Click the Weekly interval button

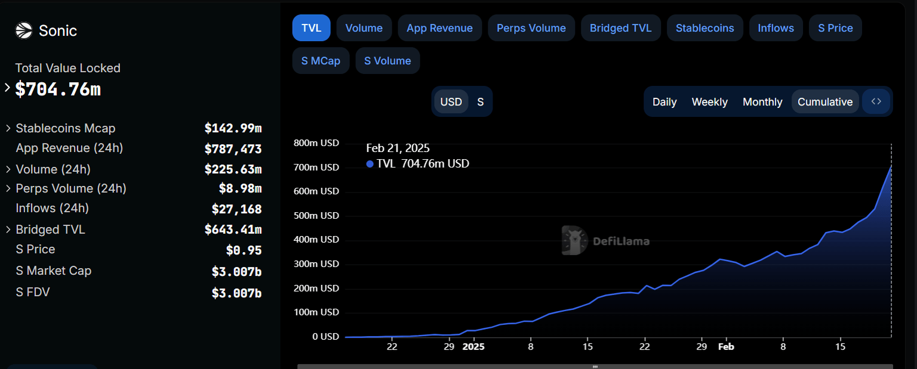point(709,101)
